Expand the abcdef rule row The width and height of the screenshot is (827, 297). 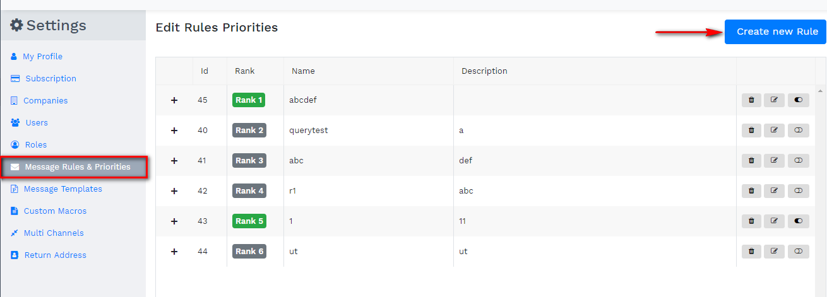coord(174,100)
